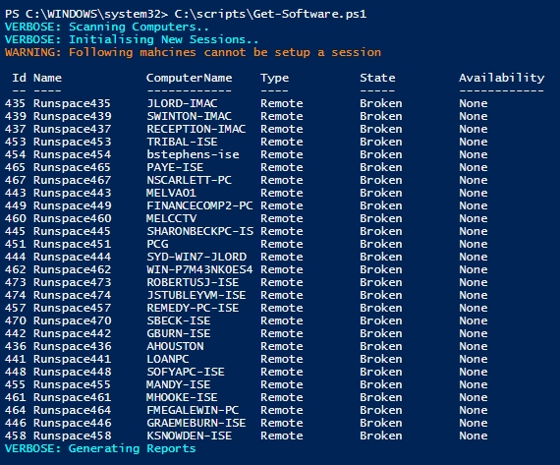Click 'None' in the MANDY-ISE row
Image resolution: width=560 pixels, height=465 pixels.
click(474, 384)
